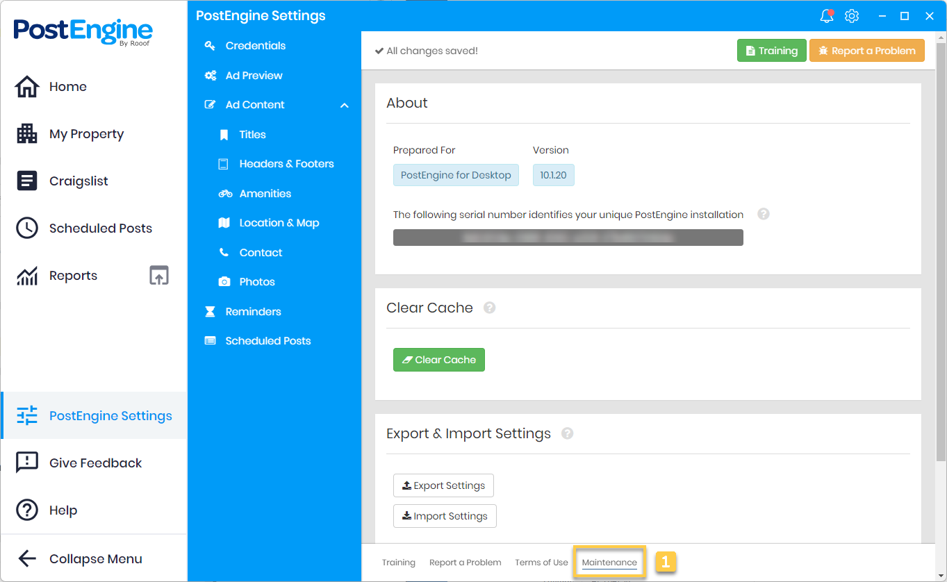
Task: Maximize the PostEngine window
Action: (x=904, y=16)
